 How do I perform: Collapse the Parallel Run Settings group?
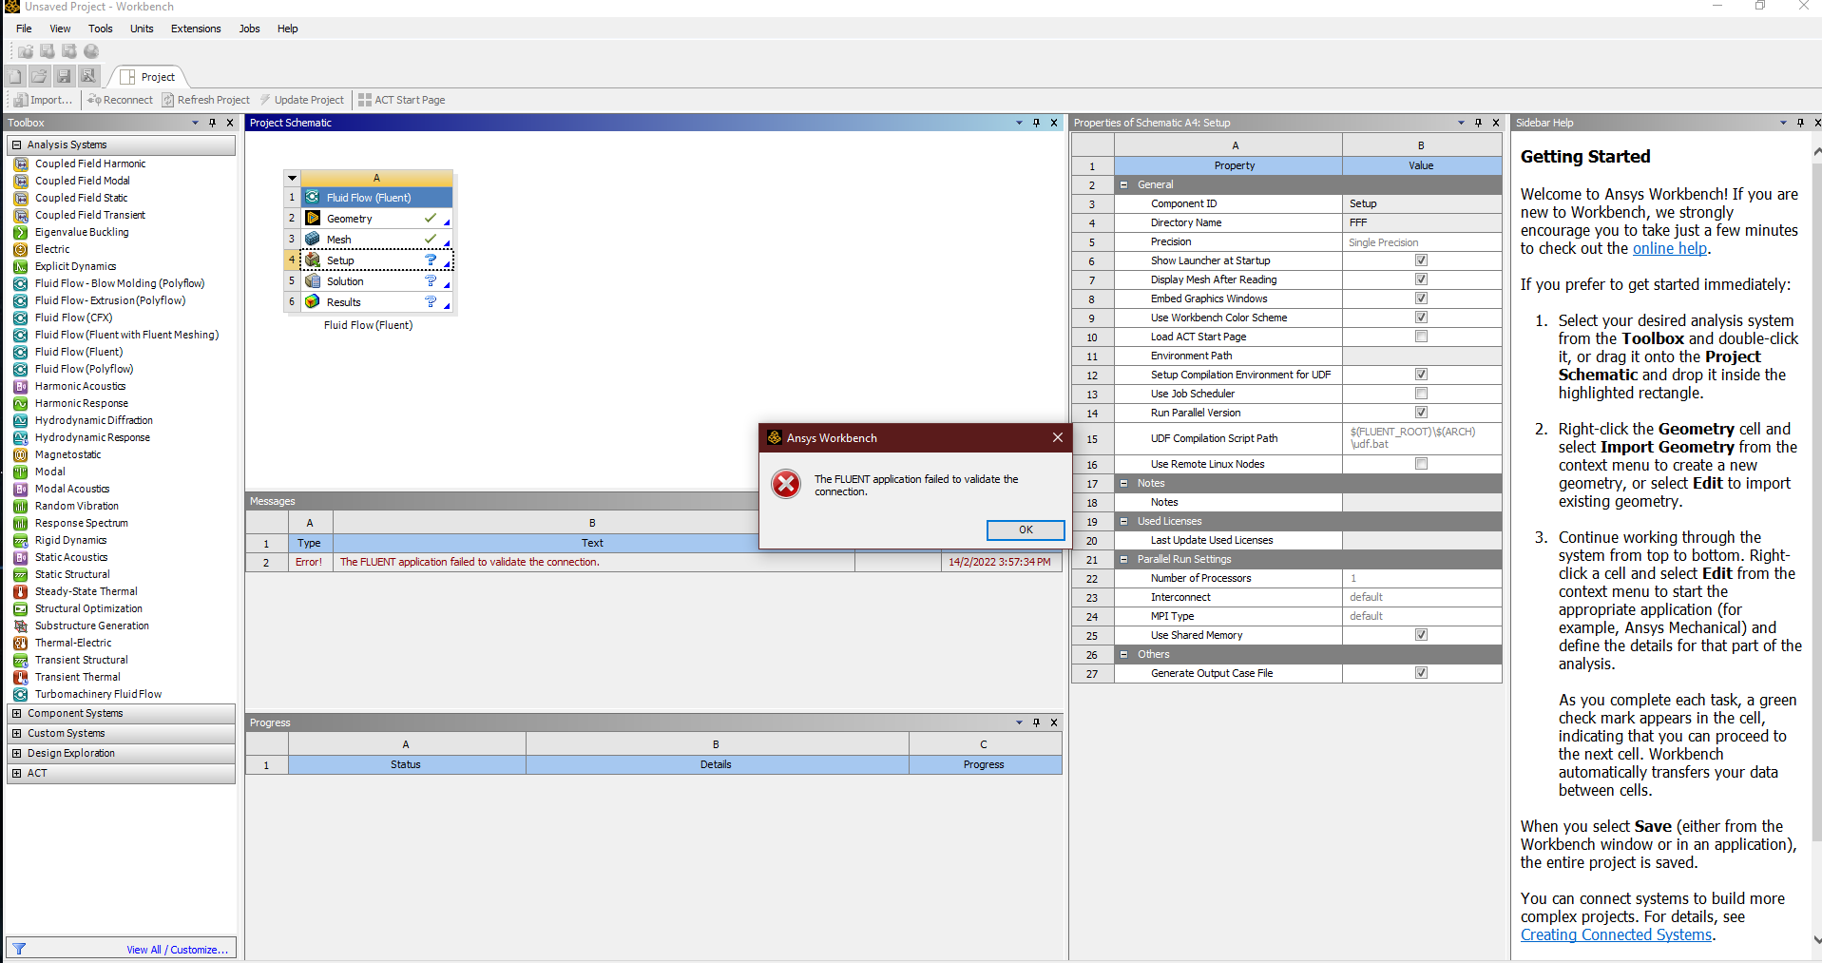click(x=1124, y=559)
